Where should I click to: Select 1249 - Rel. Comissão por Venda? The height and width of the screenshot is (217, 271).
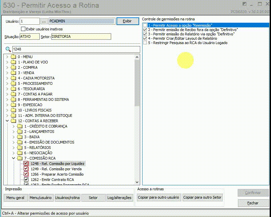pos(56,169)
